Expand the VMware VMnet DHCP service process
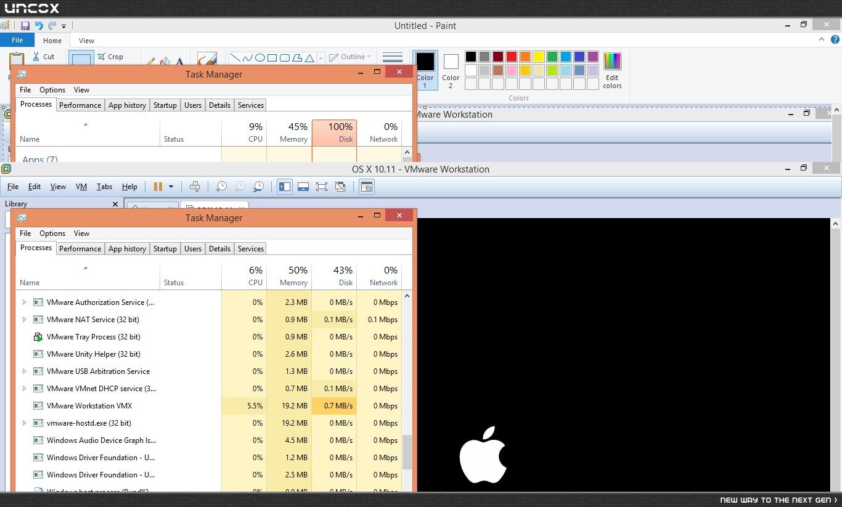The height and width of the screenshot is (507, 842). [x=25, y=389]
